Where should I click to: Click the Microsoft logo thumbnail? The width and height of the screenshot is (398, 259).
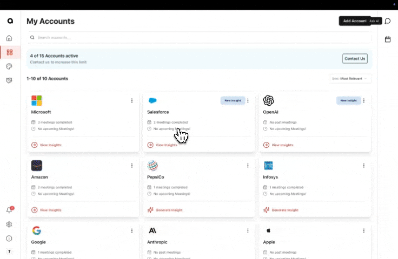tap(37, 100)
